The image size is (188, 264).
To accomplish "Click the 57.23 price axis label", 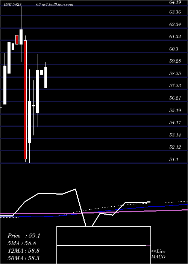I will pyautogui.click(x=175, y=86).
